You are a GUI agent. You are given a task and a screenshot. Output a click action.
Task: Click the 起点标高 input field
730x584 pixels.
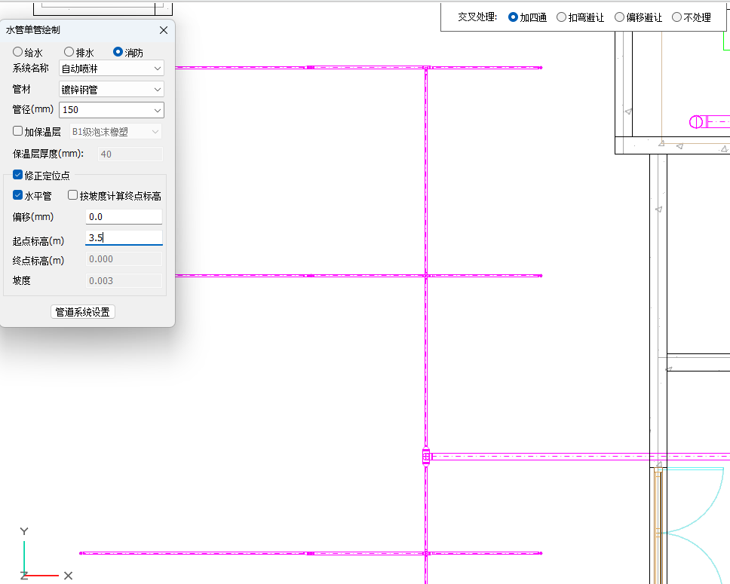pyautogui.click(x=124, y=238)
